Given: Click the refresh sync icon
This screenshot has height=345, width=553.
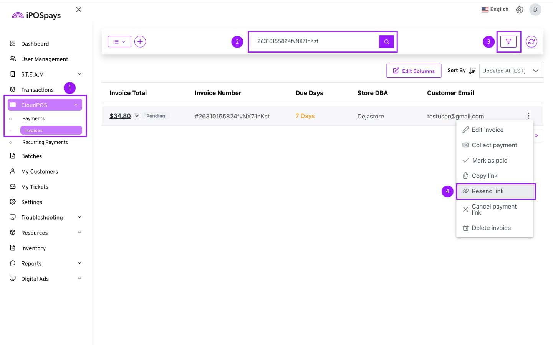Looking at the screenshot, I should pyautogui.click(x=531, y=41).
